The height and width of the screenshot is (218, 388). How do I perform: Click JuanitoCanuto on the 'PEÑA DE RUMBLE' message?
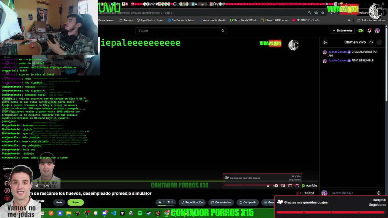[337, 61]
